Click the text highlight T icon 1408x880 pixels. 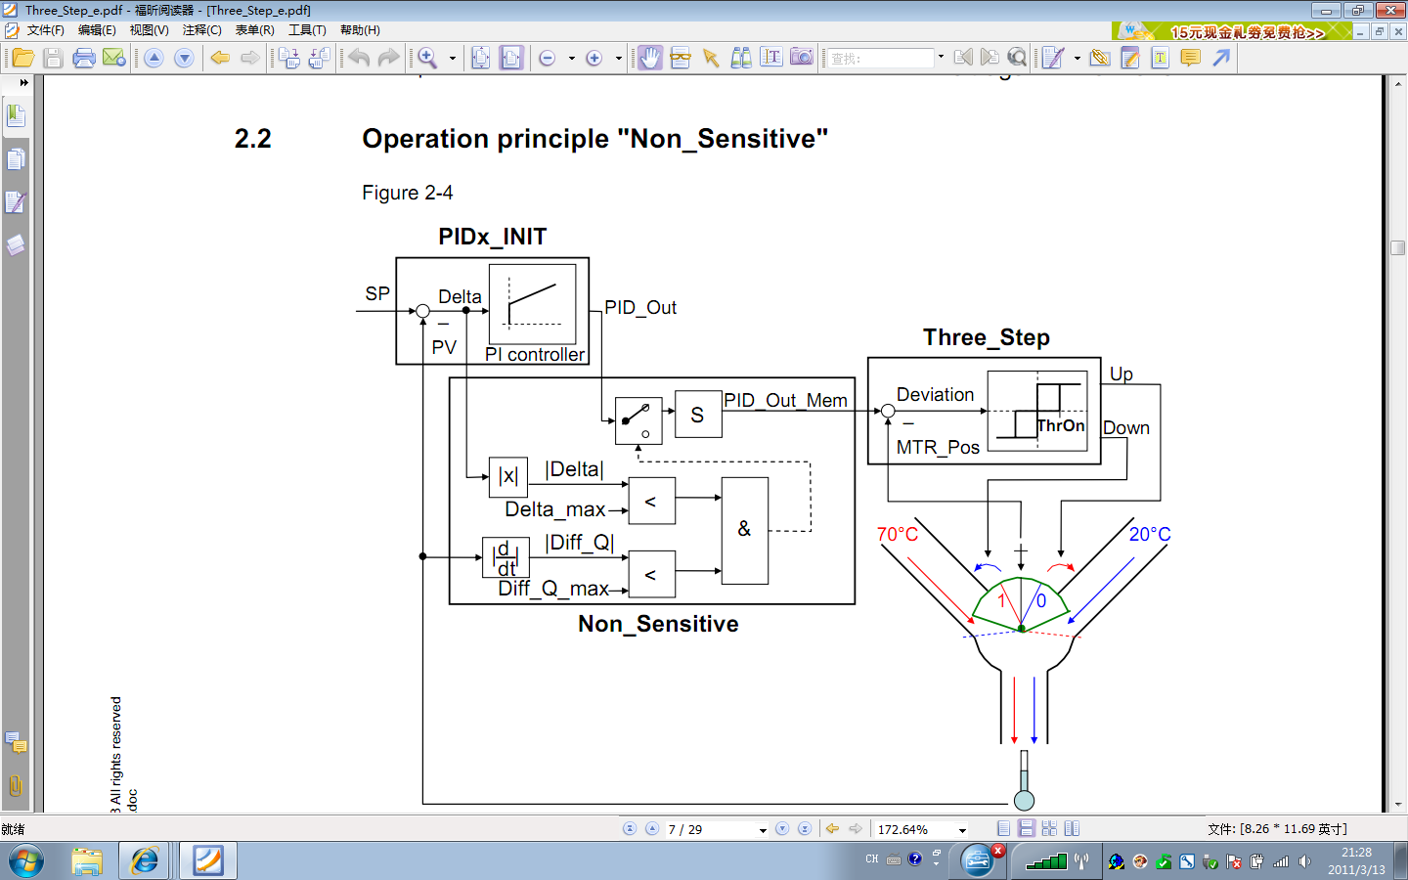click(1160, 58)
